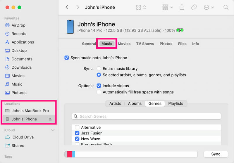Screen dimensions: 234x163
Task: Open Shared in the sidebar
Action: tap(14, 145)
